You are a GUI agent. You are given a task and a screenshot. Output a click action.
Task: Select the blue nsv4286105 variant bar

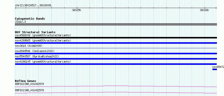(116, 64)
